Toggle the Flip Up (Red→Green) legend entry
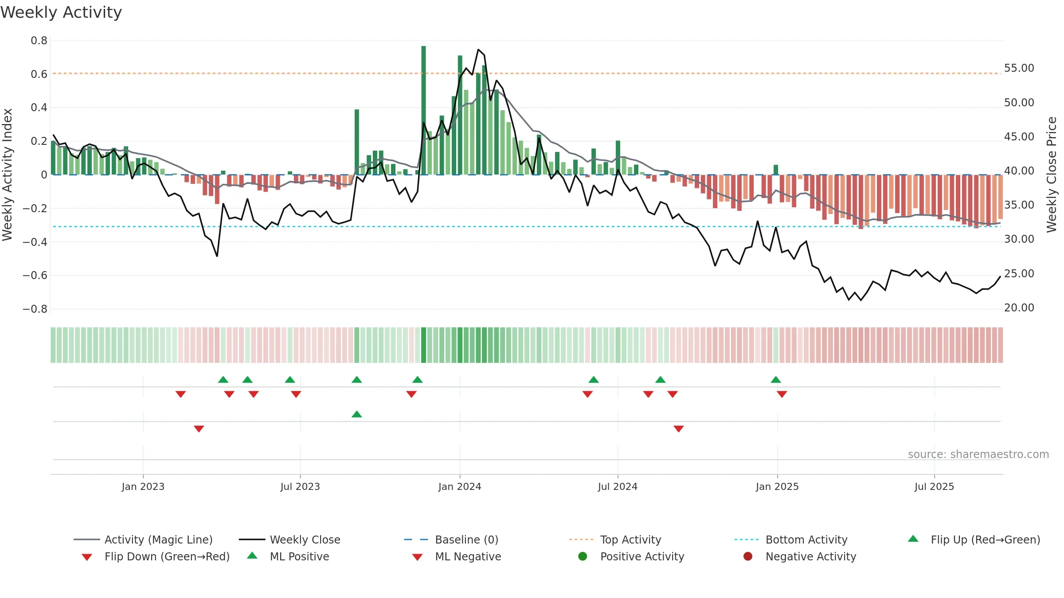The height and width of the screenshot is (598, 1064). 974,540
